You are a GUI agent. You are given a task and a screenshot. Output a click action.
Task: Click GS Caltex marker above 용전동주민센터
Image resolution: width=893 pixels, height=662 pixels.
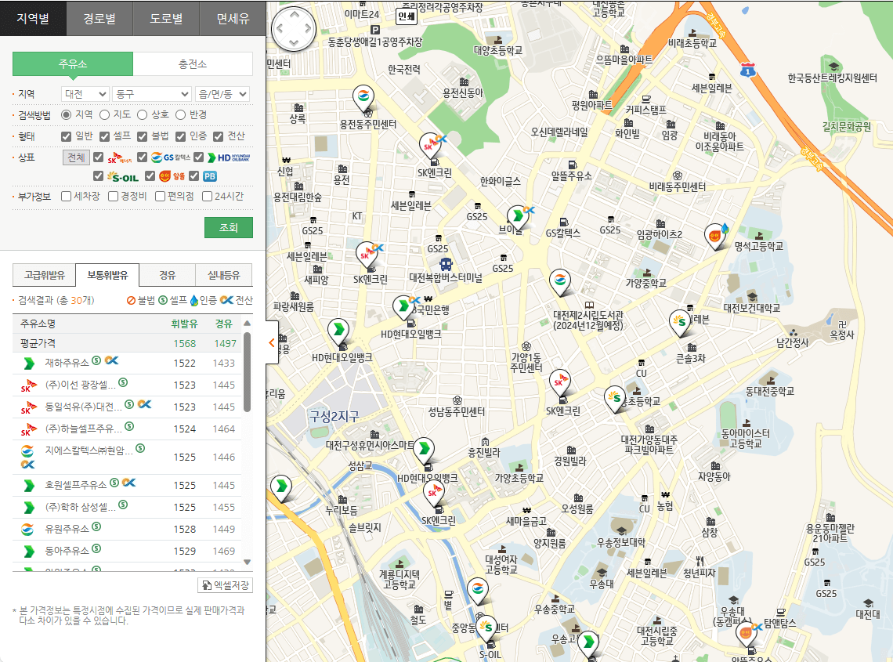(363, 98)
